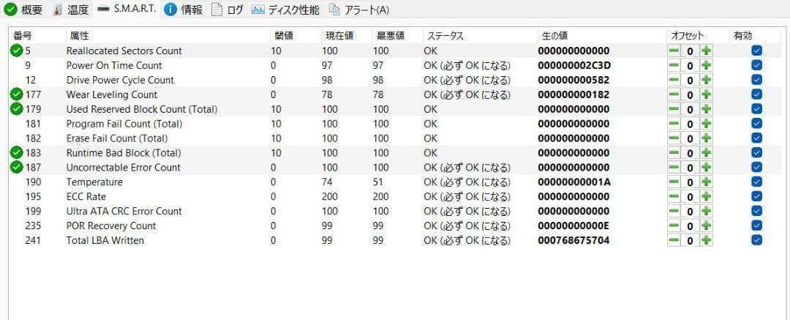Increase offset for Used Reserved Block Count
The image size is (790, 320).
[707, 109]
